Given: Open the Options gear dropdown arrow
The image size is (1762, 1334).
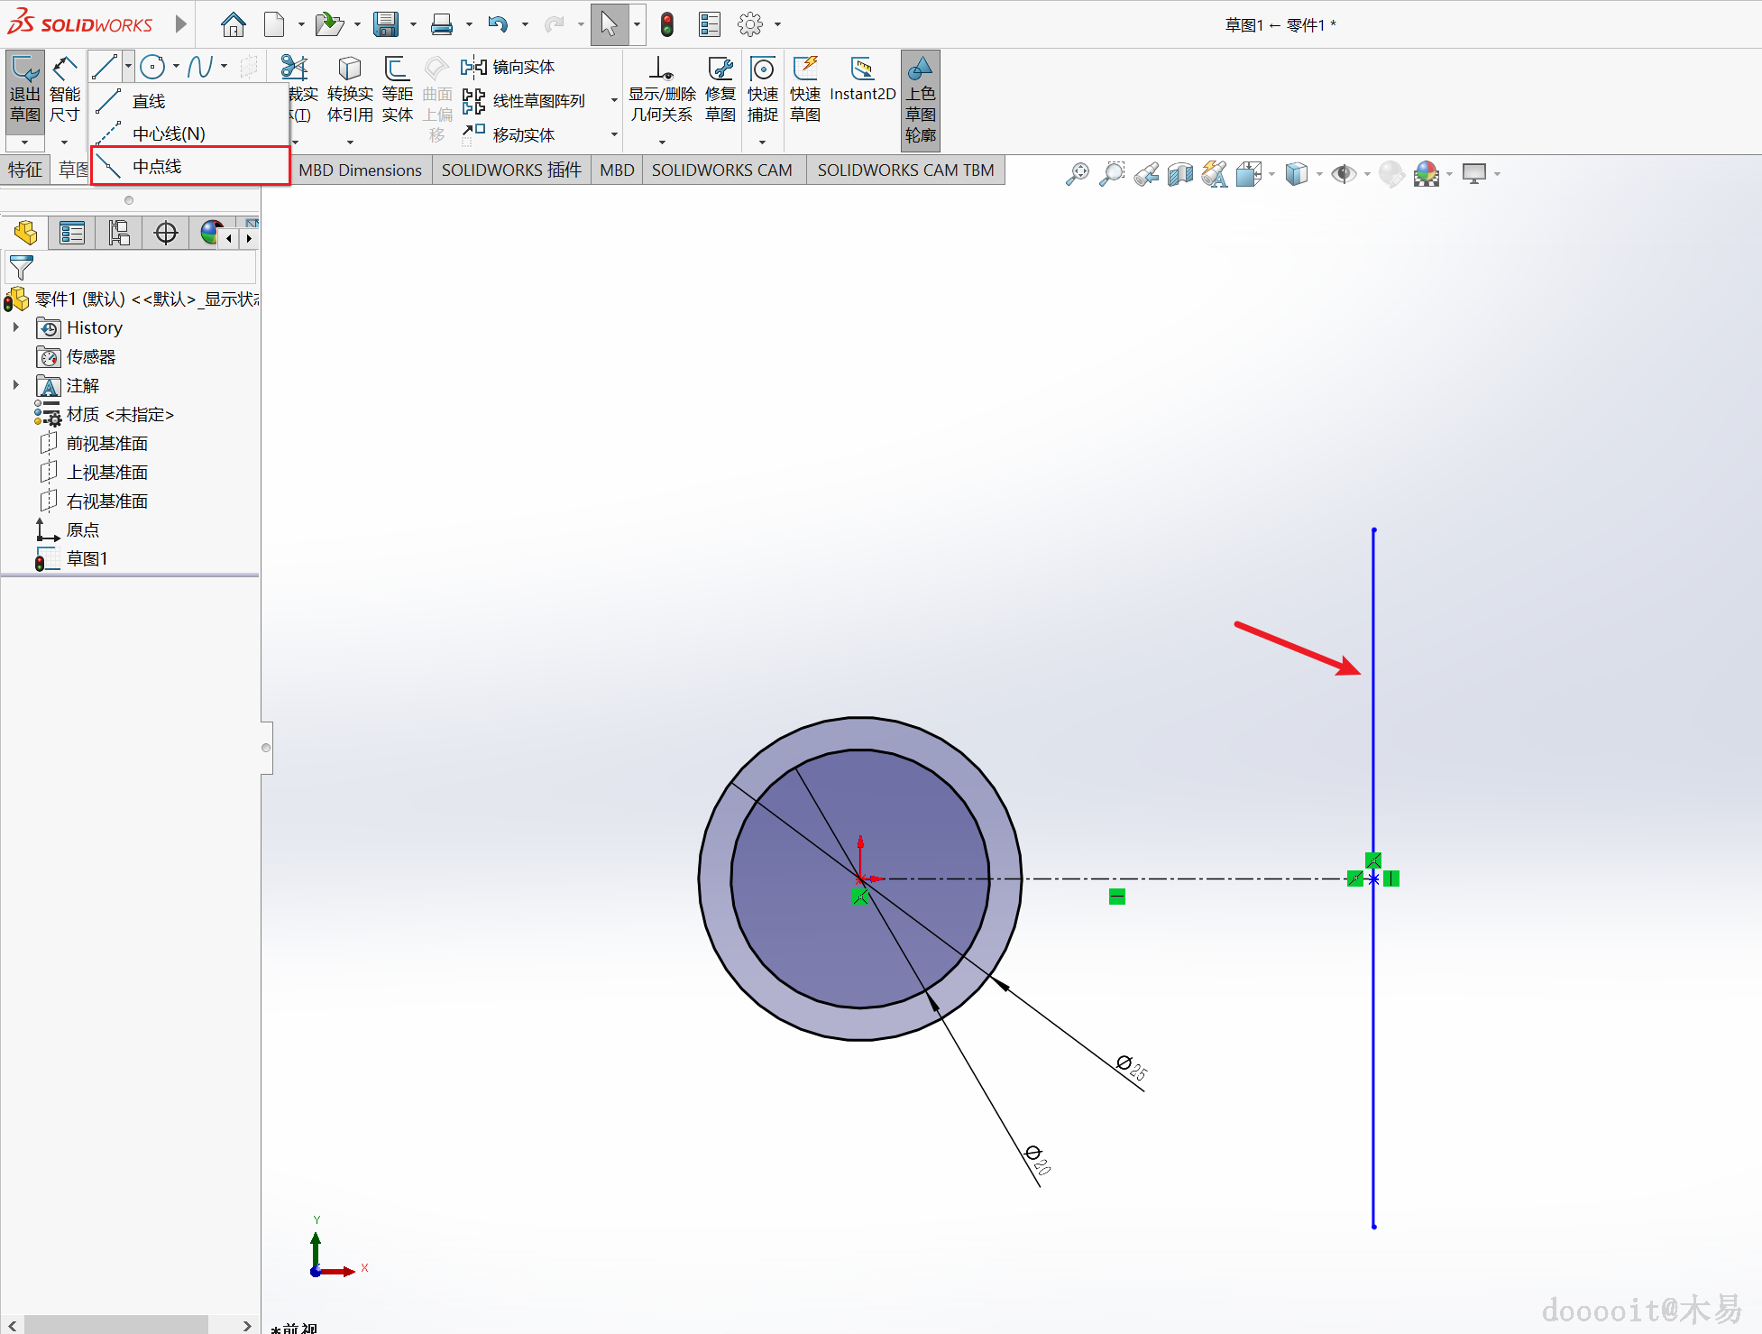Looking at the screenshot, I should click(x=777, y=24).
